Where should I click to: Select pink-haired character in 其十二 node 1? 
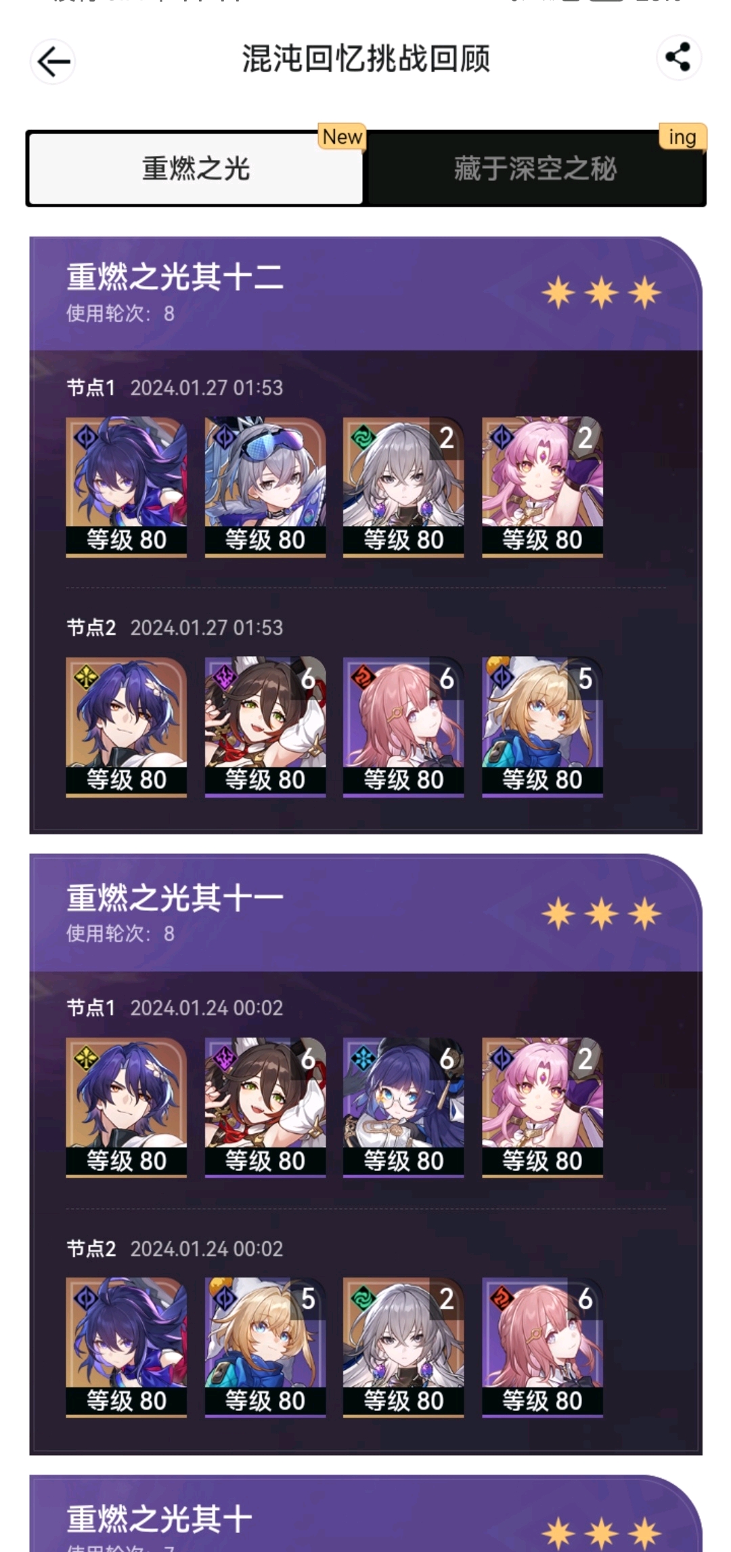542,487
